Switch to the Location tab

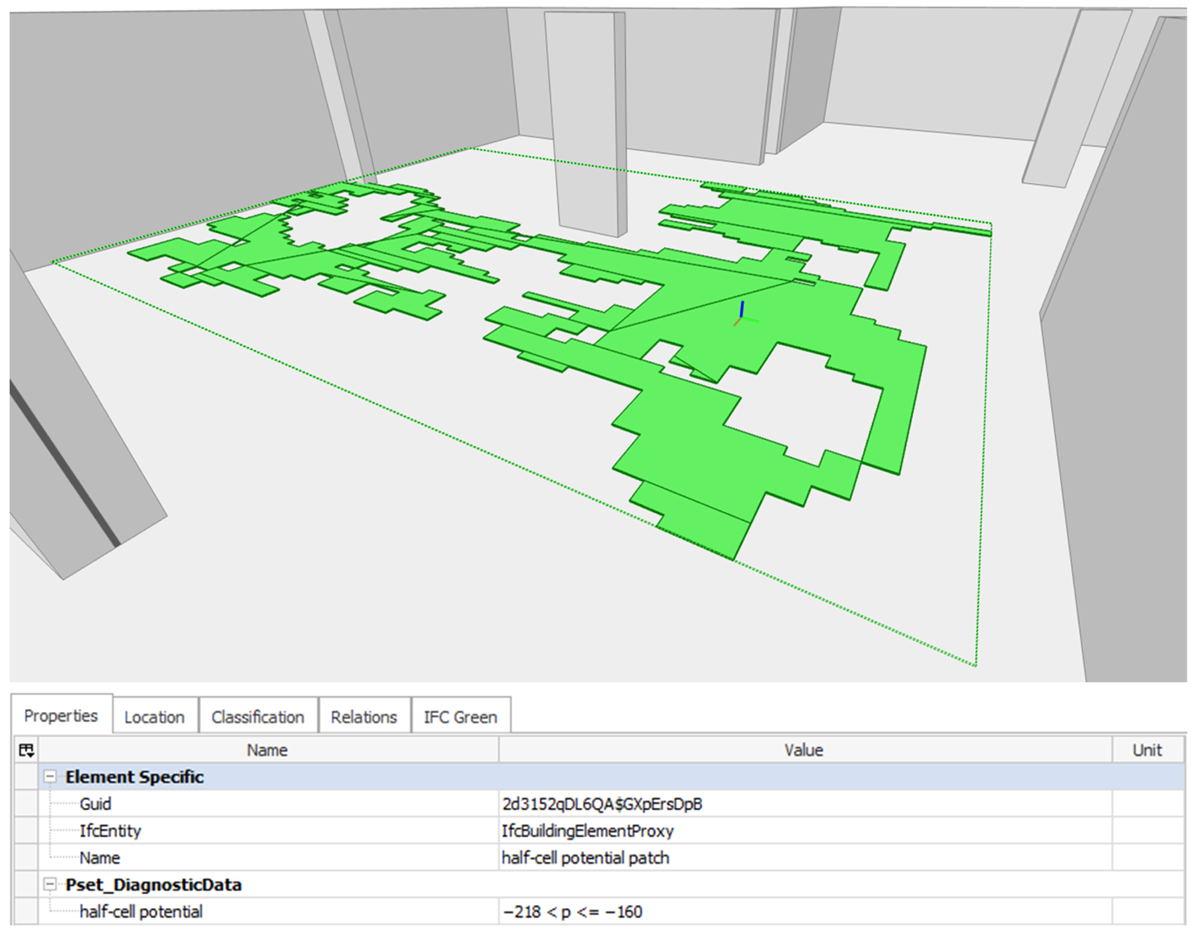click(155, 717)
